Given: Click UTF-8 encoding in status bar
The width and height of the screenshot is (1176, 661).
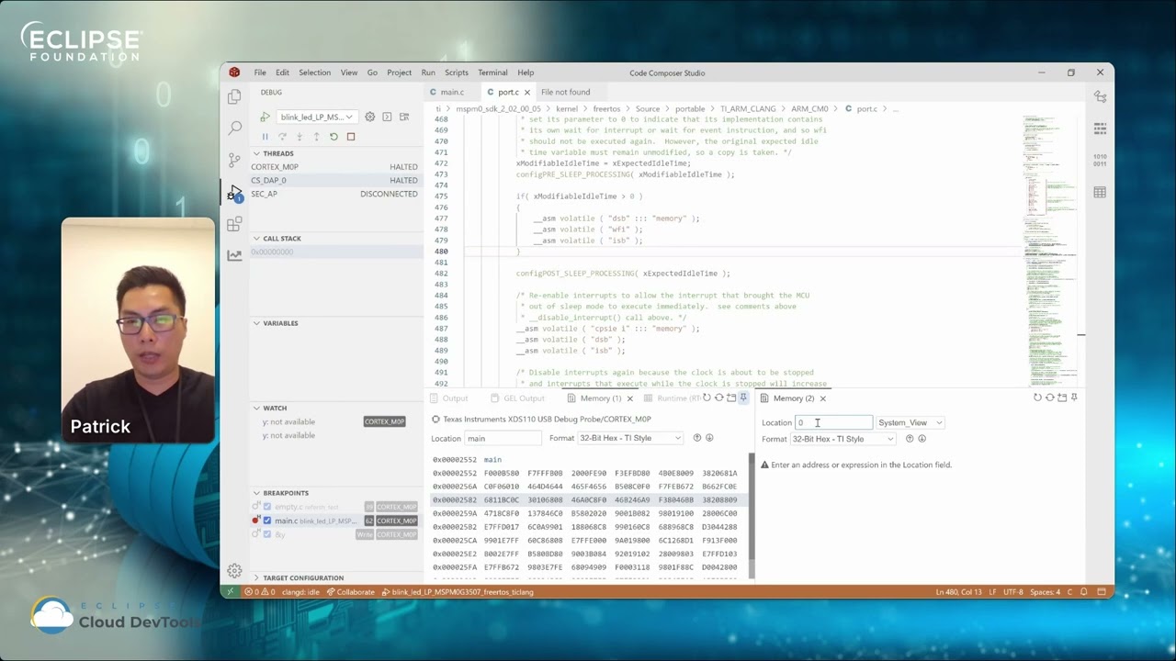Looking at the screenshot, I should coord(1013,592).
